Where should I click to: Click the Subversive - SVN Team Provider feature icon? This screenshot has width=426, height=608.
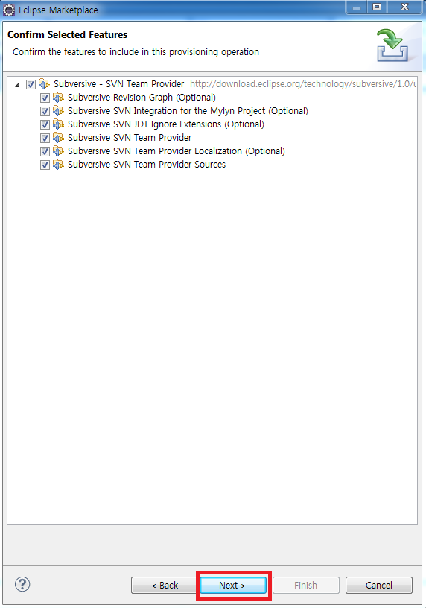pos(44,83)
